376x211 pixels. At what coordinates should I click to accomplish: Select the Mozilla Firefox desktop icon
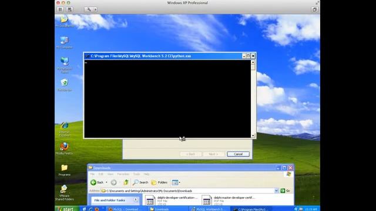[64, 148]
